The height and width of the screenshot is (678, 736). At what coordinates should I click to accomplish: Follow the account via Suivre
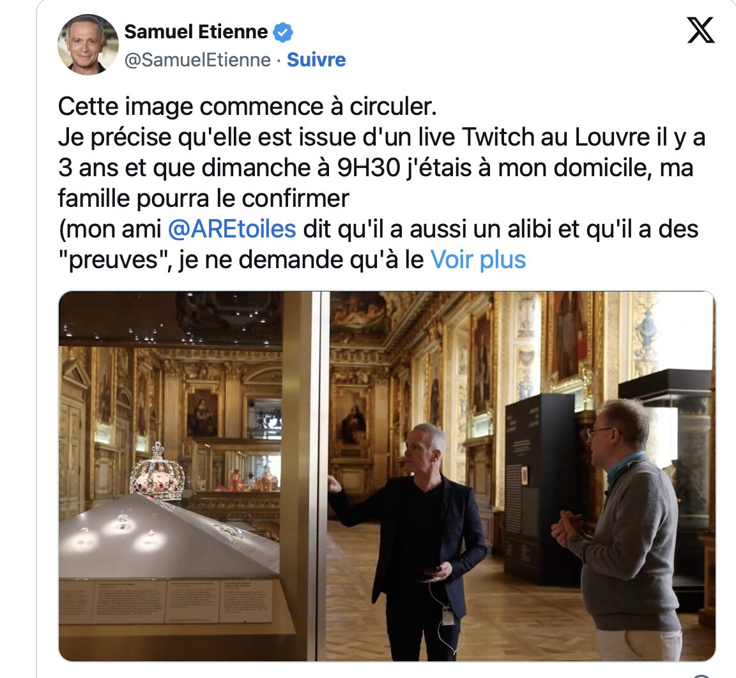pos(316,60)
